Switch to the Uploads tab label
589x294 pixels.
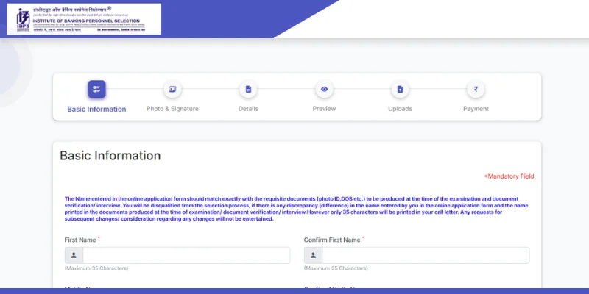point(400,109)
